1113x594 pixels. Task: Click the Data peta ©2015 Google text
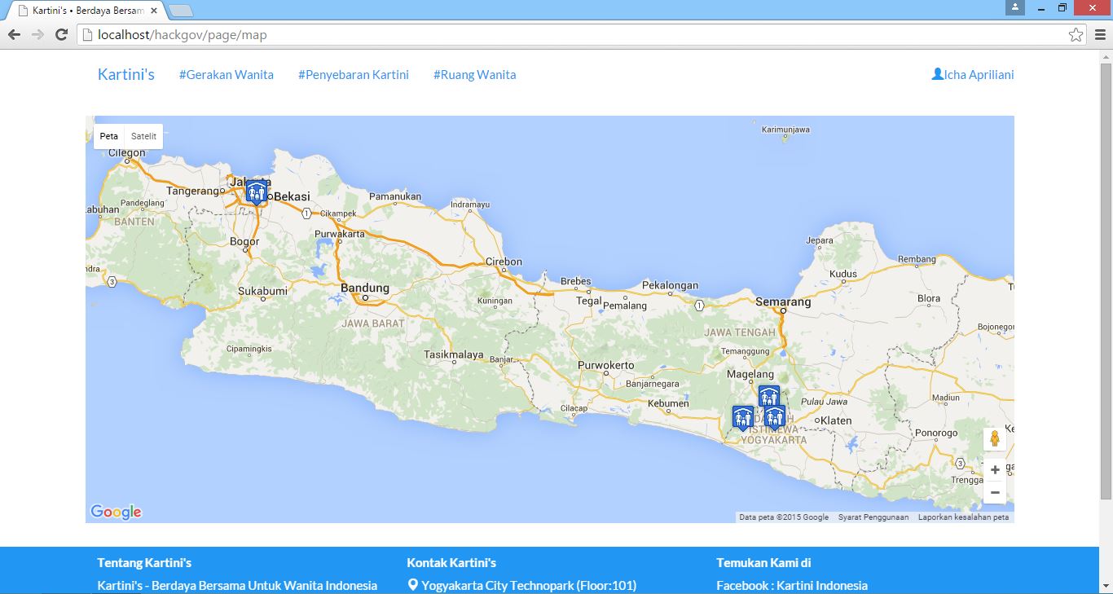[784, 517]
